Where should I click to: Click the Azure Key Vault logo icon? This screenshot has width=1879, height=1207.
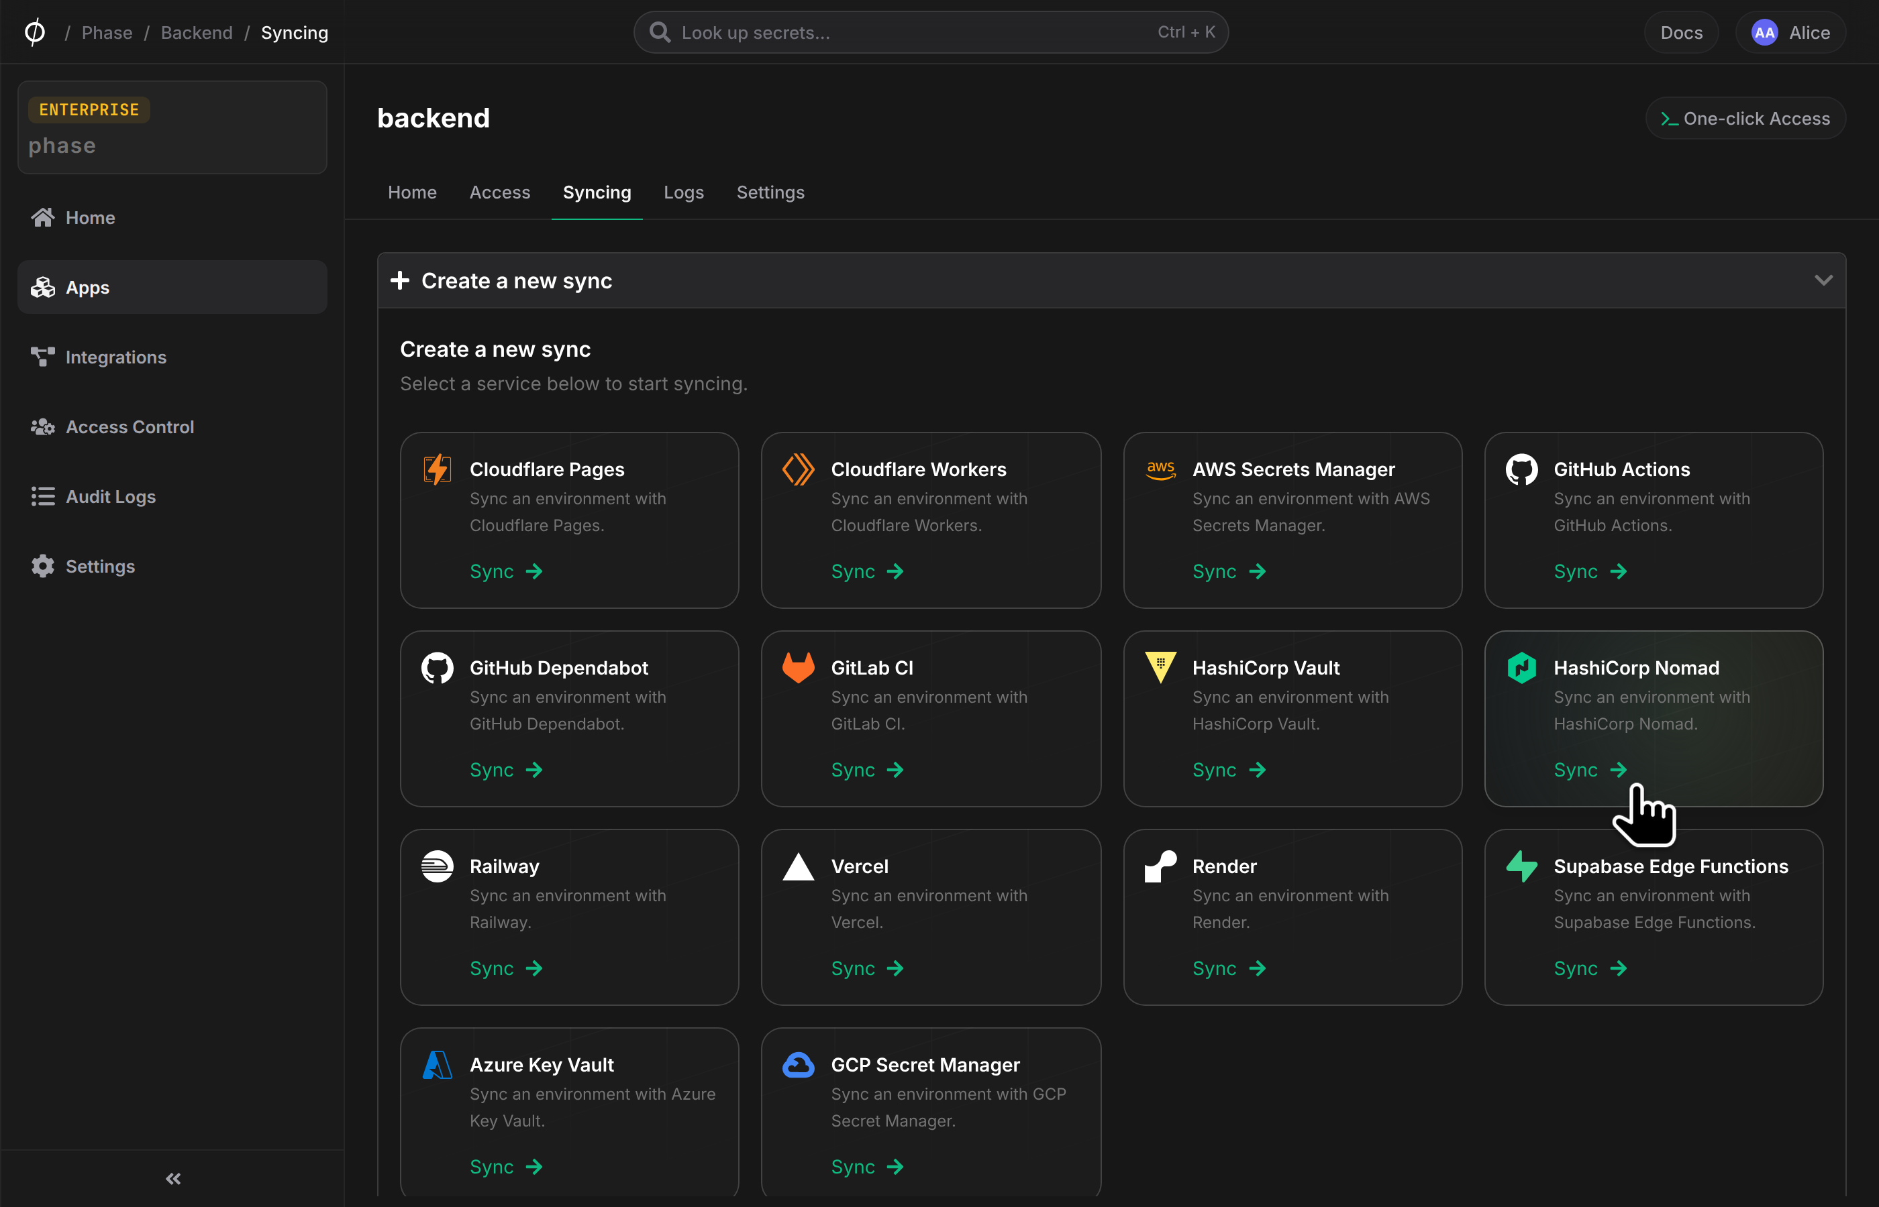pos(437,1064)
